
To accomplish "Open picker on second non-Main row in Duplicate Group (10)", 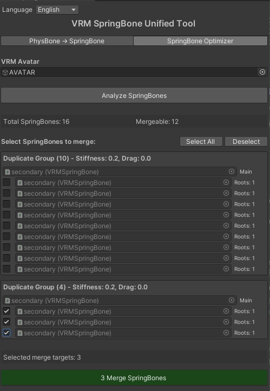I will [x=226, y=193].
